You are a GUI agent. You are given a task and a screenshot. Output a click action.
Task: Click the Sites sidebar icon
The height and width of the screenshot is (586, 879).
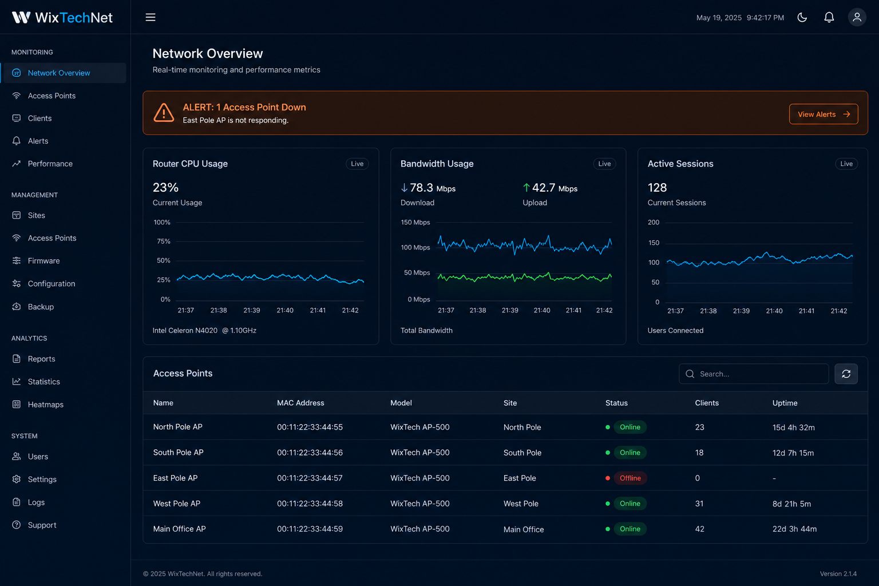tap(17, 215)
